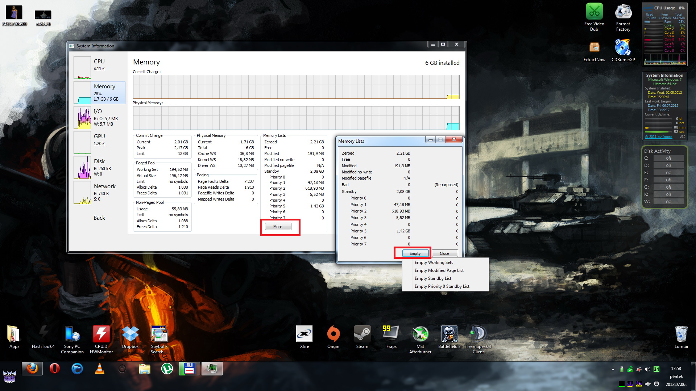Click the K: drive activity bar
Image resolution: width=696 pixels, height=391 pixels.
(x=668, y=194)
